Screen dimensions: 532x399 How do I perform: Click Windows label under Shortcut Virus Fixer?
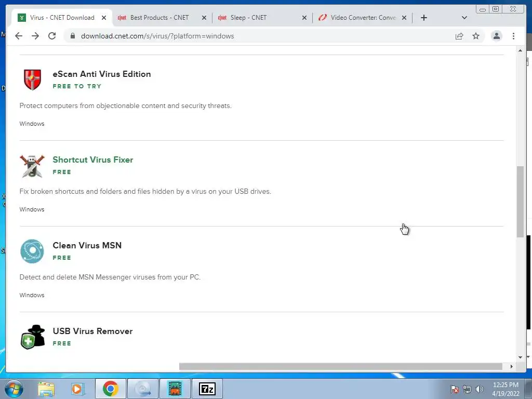pos(32,210)
